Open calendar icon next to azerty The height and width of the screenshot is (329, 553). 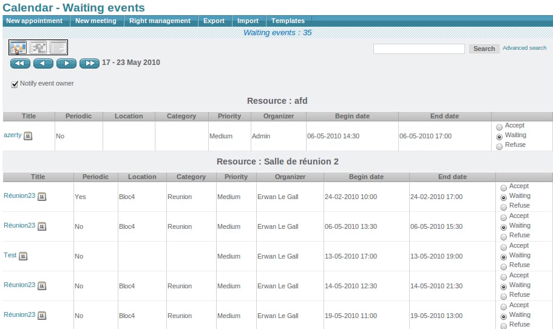(28, 136)
